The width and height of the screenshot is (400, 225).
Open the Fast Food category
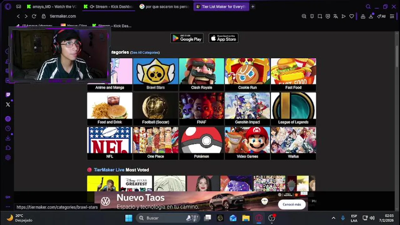pyautogui.click(x=293, y=74)
